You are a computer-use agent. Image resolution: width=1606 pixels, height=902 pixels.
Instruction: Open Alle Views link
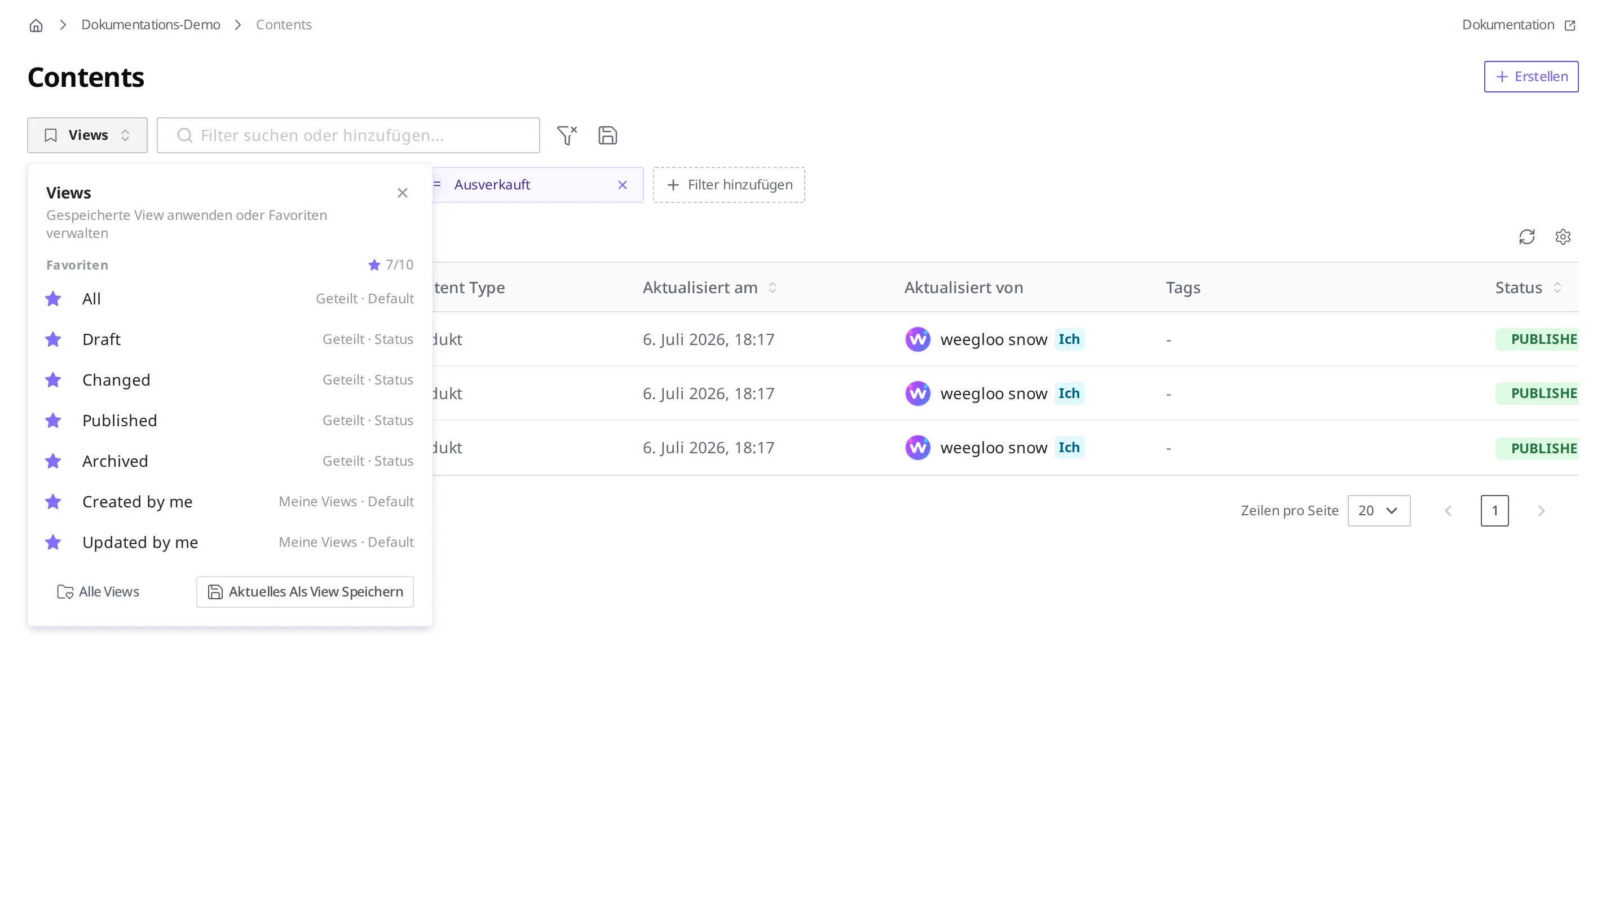point(98,592)
